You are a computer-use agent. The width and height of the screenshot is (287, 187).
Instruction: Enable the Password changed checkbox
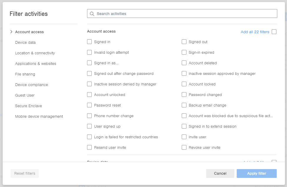click(184, 95)
